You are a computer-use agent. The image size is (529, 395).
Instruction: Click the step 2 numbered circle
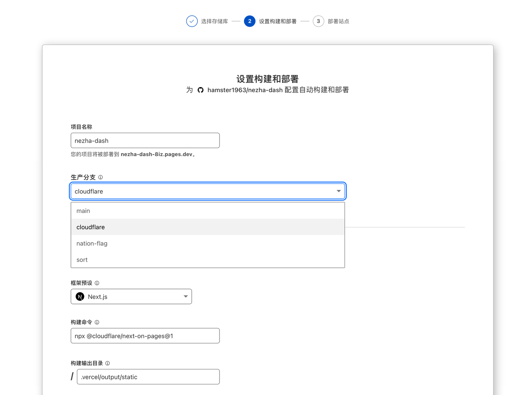coord(250,21)
